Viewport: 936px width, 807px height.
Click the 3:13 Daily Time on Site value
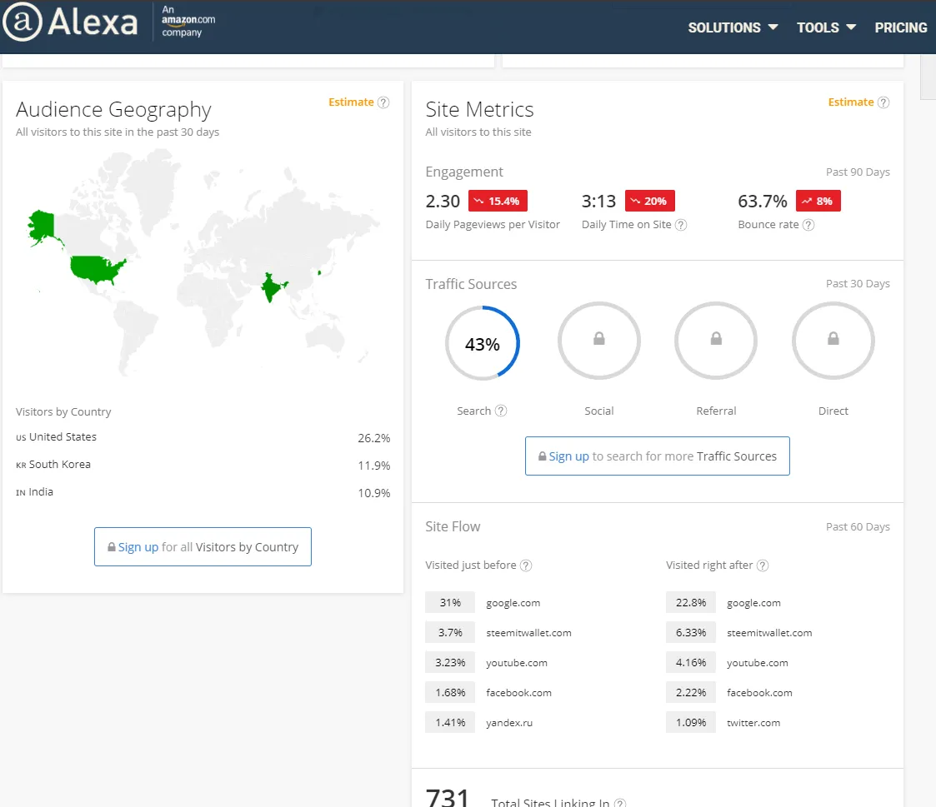pyautogui.click(x=598, y=202)
